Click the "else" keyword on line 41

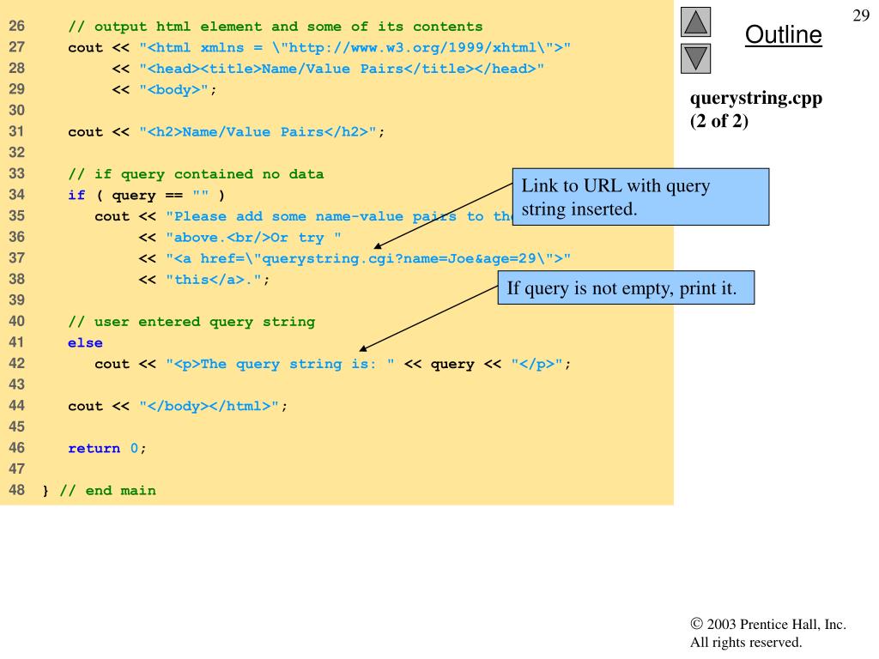click(85, 343)
